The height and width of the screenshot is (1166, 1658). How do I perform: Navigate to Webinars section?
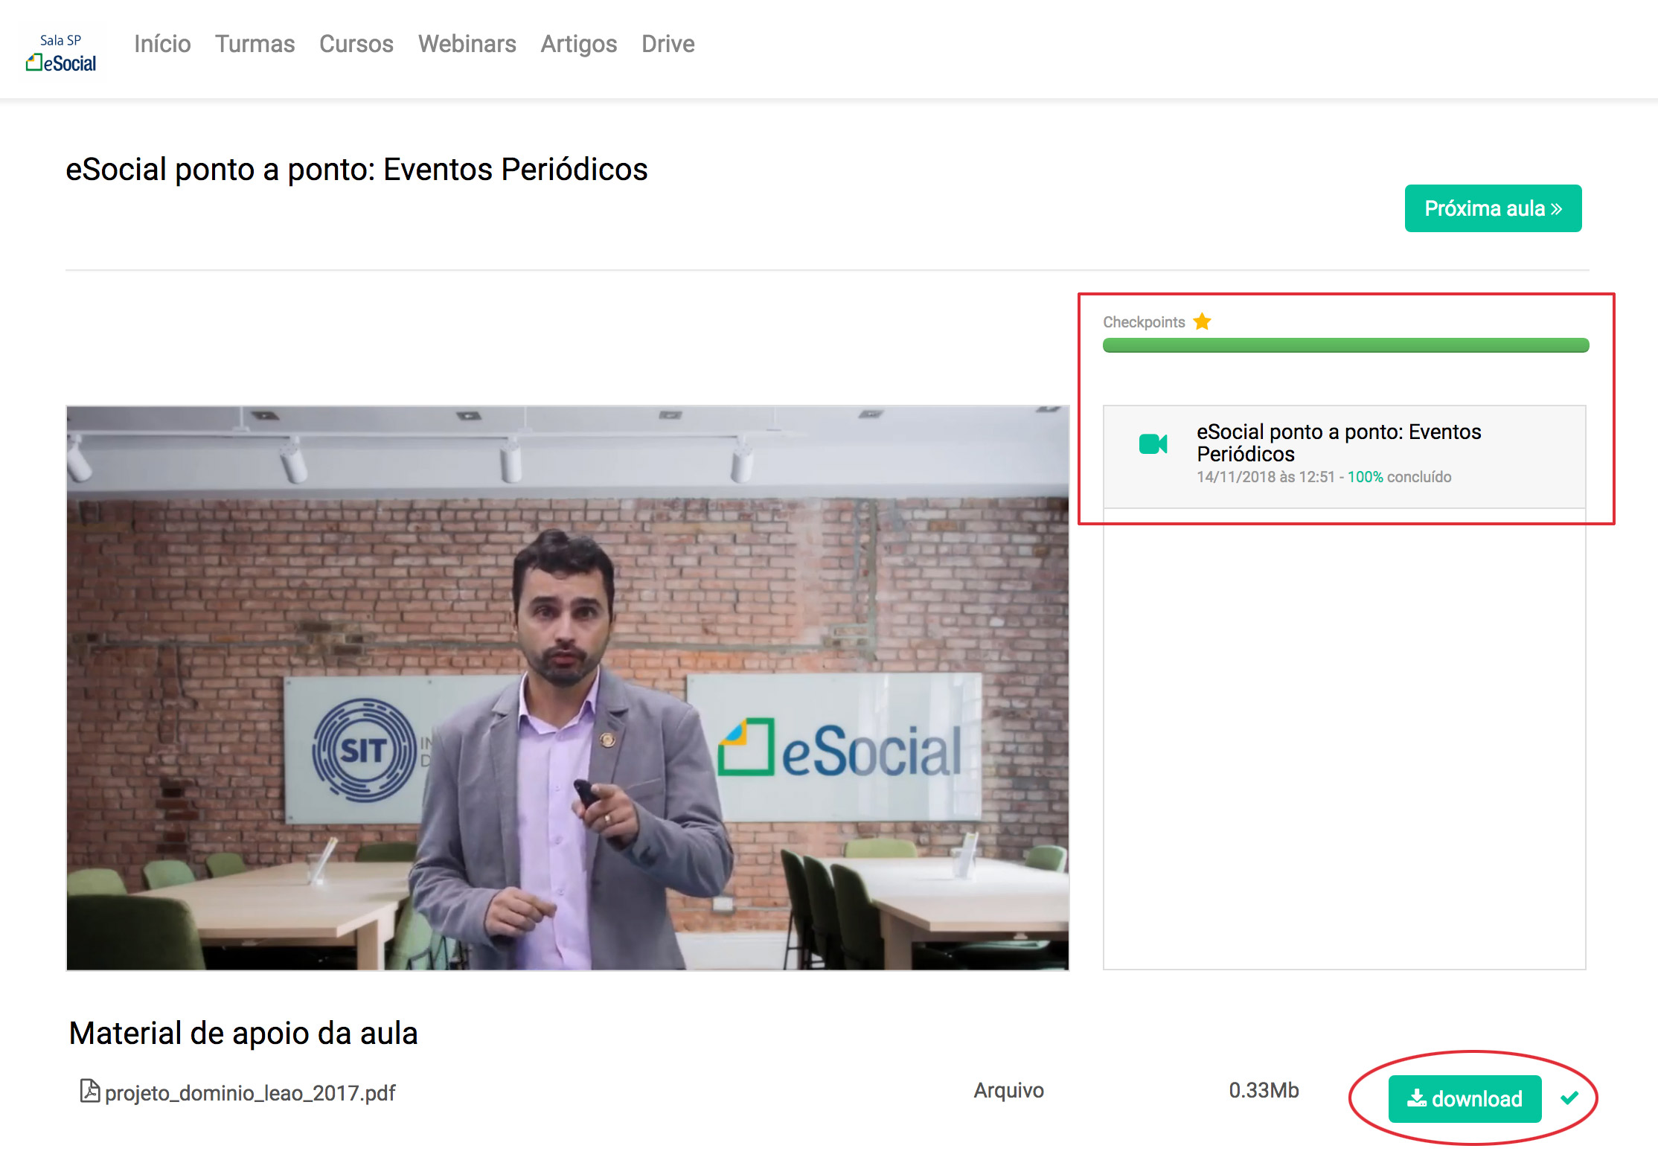(x=467, y=44)
